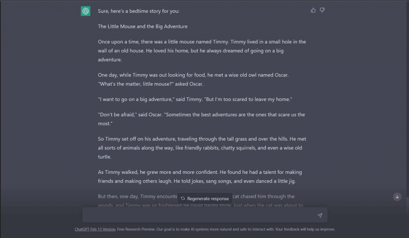The width and height of the screenshot is (409, 238).
Task: Send the message with the paper plane icon
Action: 320,215
